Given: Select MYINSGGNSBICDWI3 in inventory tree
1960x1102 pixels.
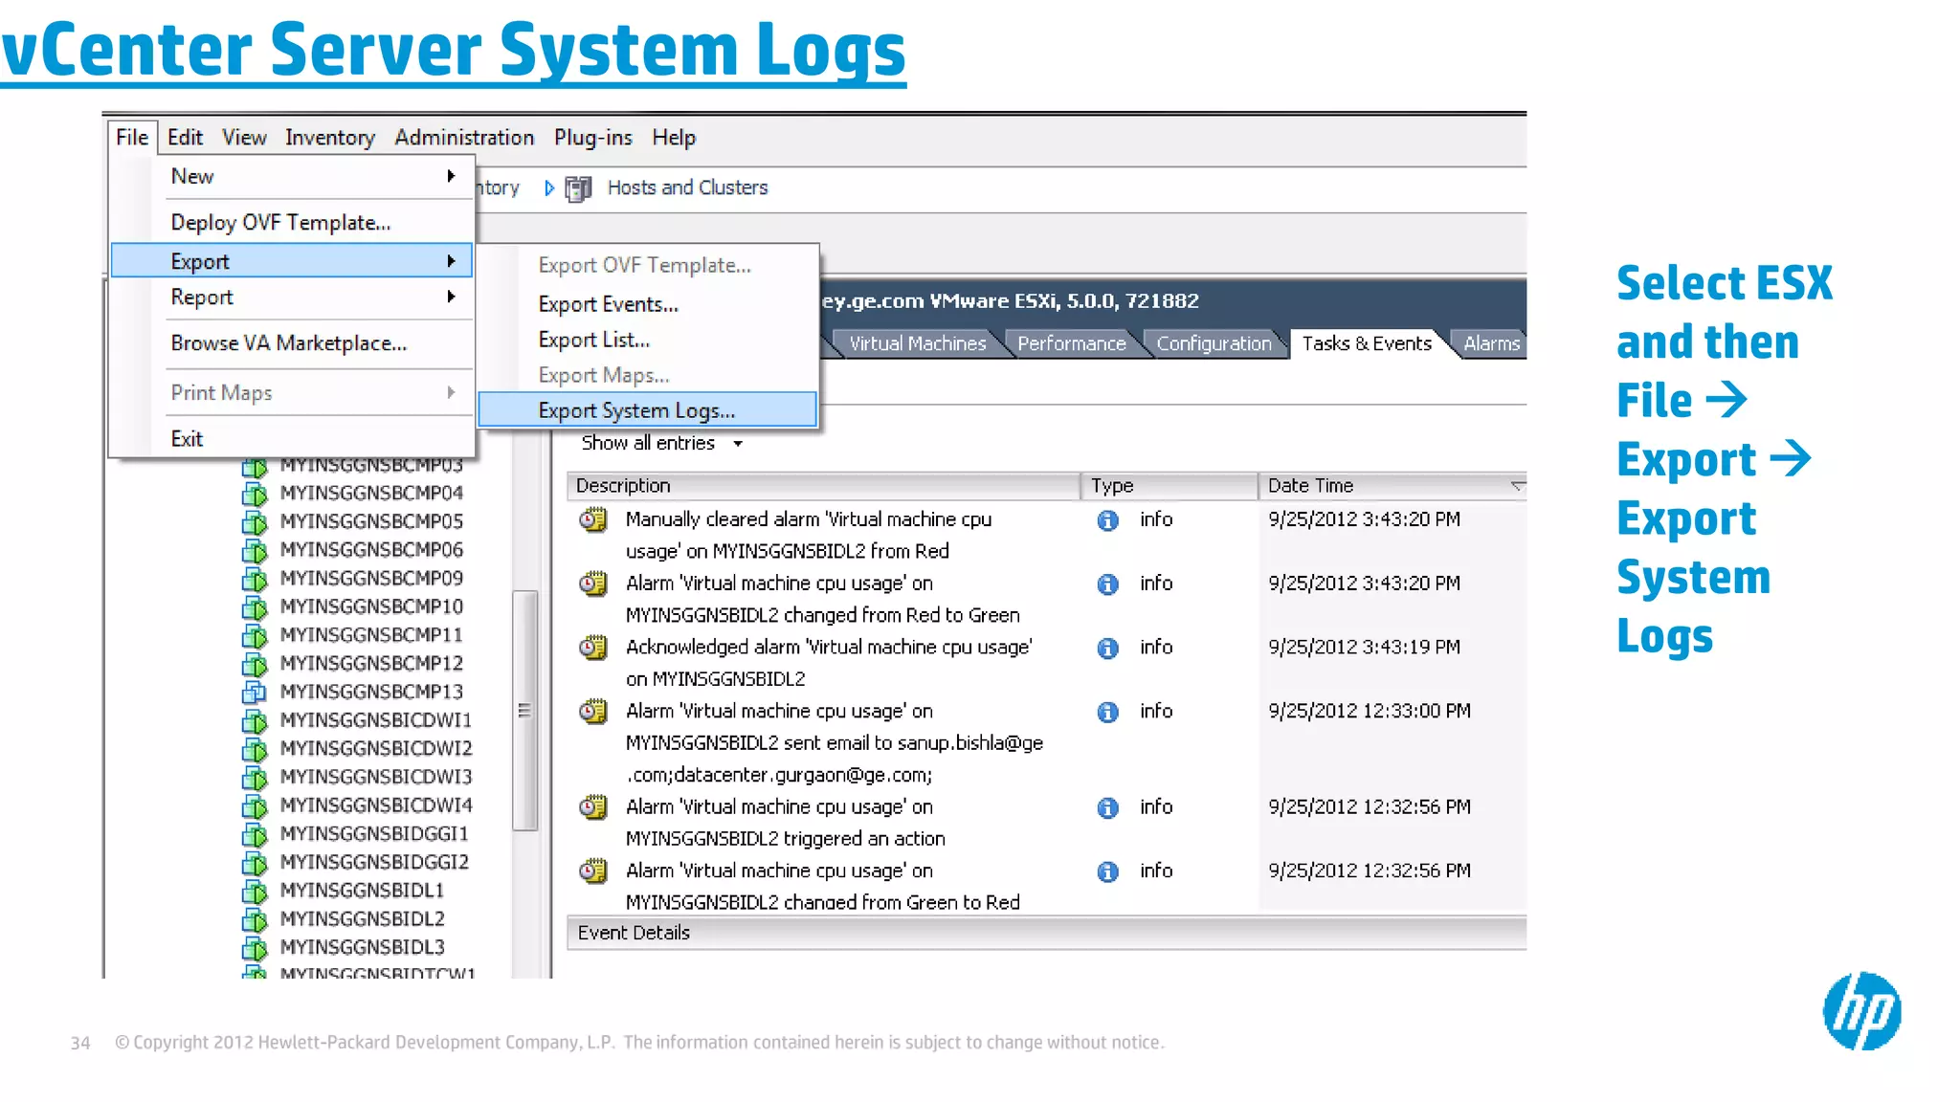Looking at the screenshot, I should (x=375, y=777).
